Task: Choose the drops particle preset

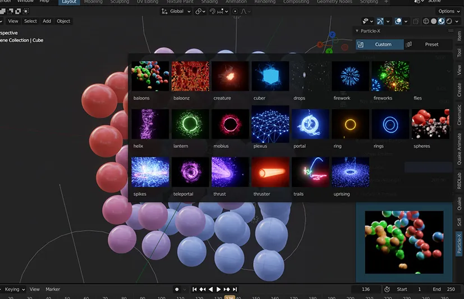Action: [310, 76]
